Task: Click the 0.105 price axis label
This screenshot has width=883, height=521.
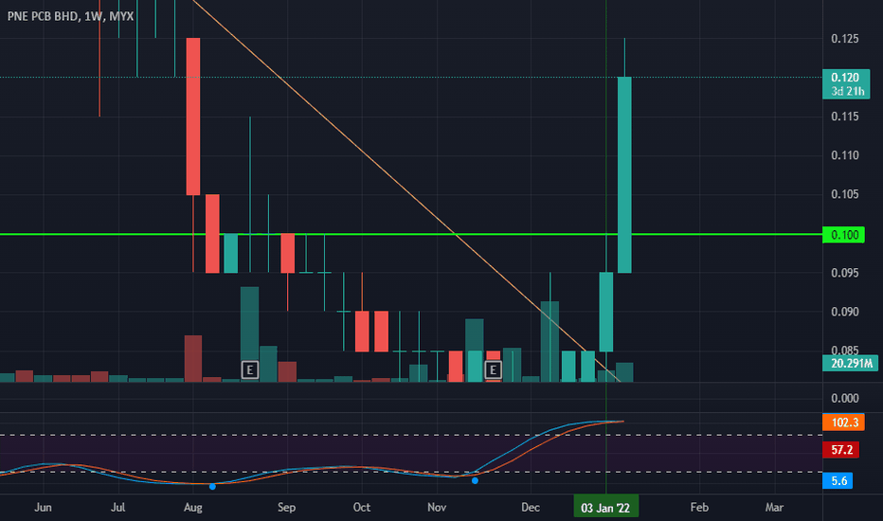Action: point(845,194)
